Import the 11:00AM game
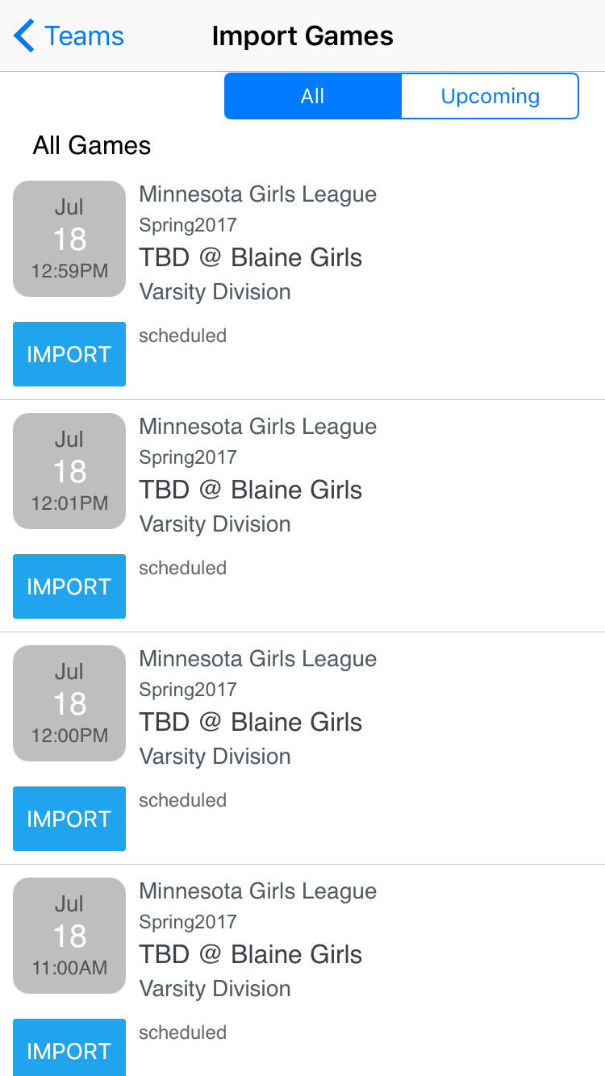Viewport: 605px width, 1076px height. [x=69, y=1049]
